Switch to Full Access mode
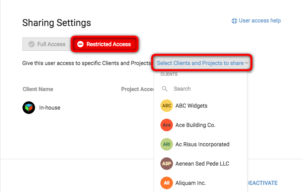 [x=47, y=44]
